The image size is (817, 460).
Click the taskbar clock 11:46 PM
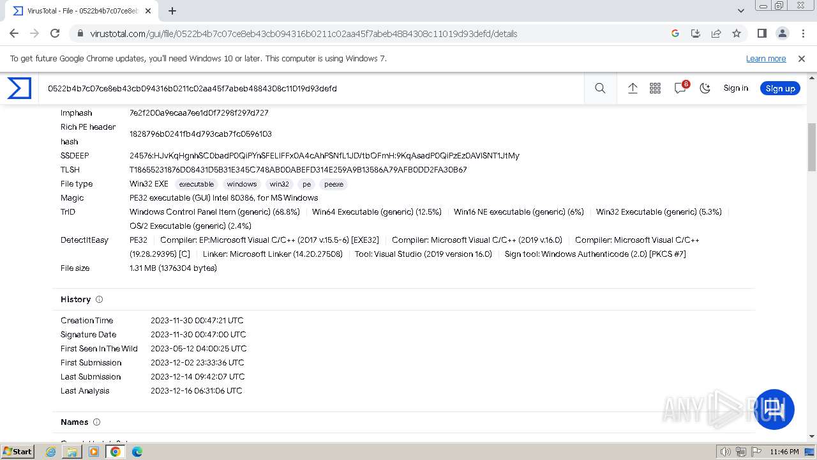click(784, 452)
